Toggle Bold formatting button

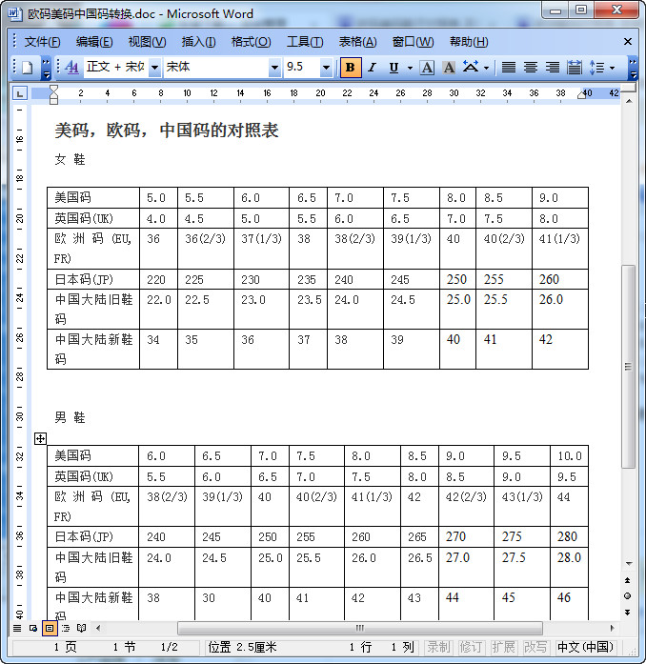(351, 68)
